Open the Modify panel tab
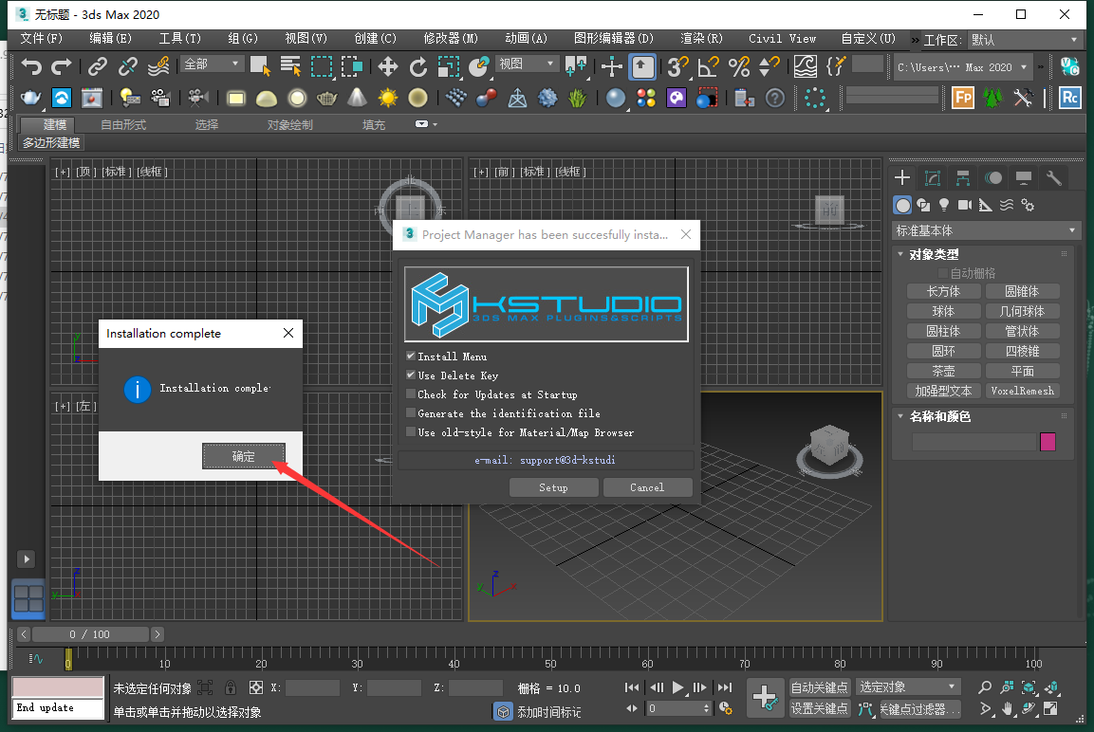 [x=933, y=177]
